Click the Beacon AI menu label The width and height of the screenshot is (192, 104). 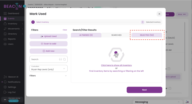click(x=13, y=77)
